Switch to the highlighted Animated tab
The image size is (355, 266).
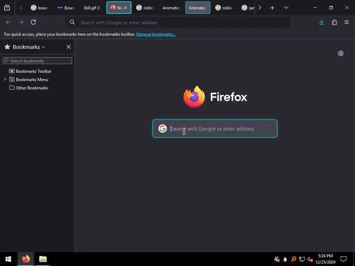pyautogui.click(x=198, y=8)
